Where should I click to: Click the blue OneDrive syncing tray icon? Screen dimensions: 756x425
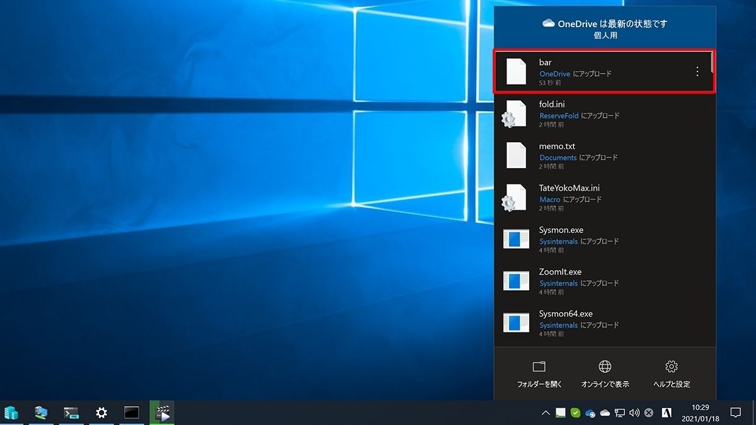(x=590, y=413)
